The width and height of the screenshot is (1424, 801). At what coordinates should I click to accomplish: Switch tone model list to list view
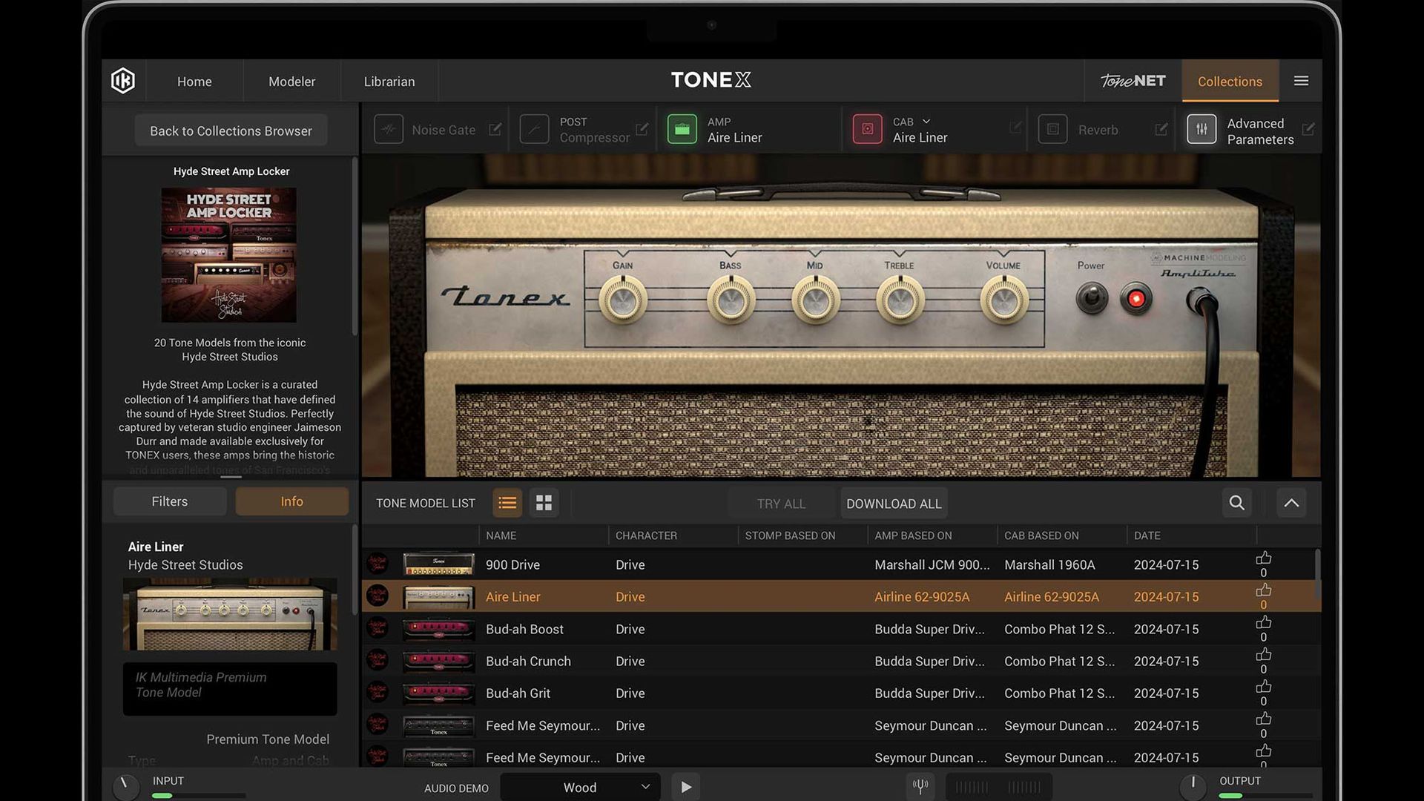pos(507,502)
